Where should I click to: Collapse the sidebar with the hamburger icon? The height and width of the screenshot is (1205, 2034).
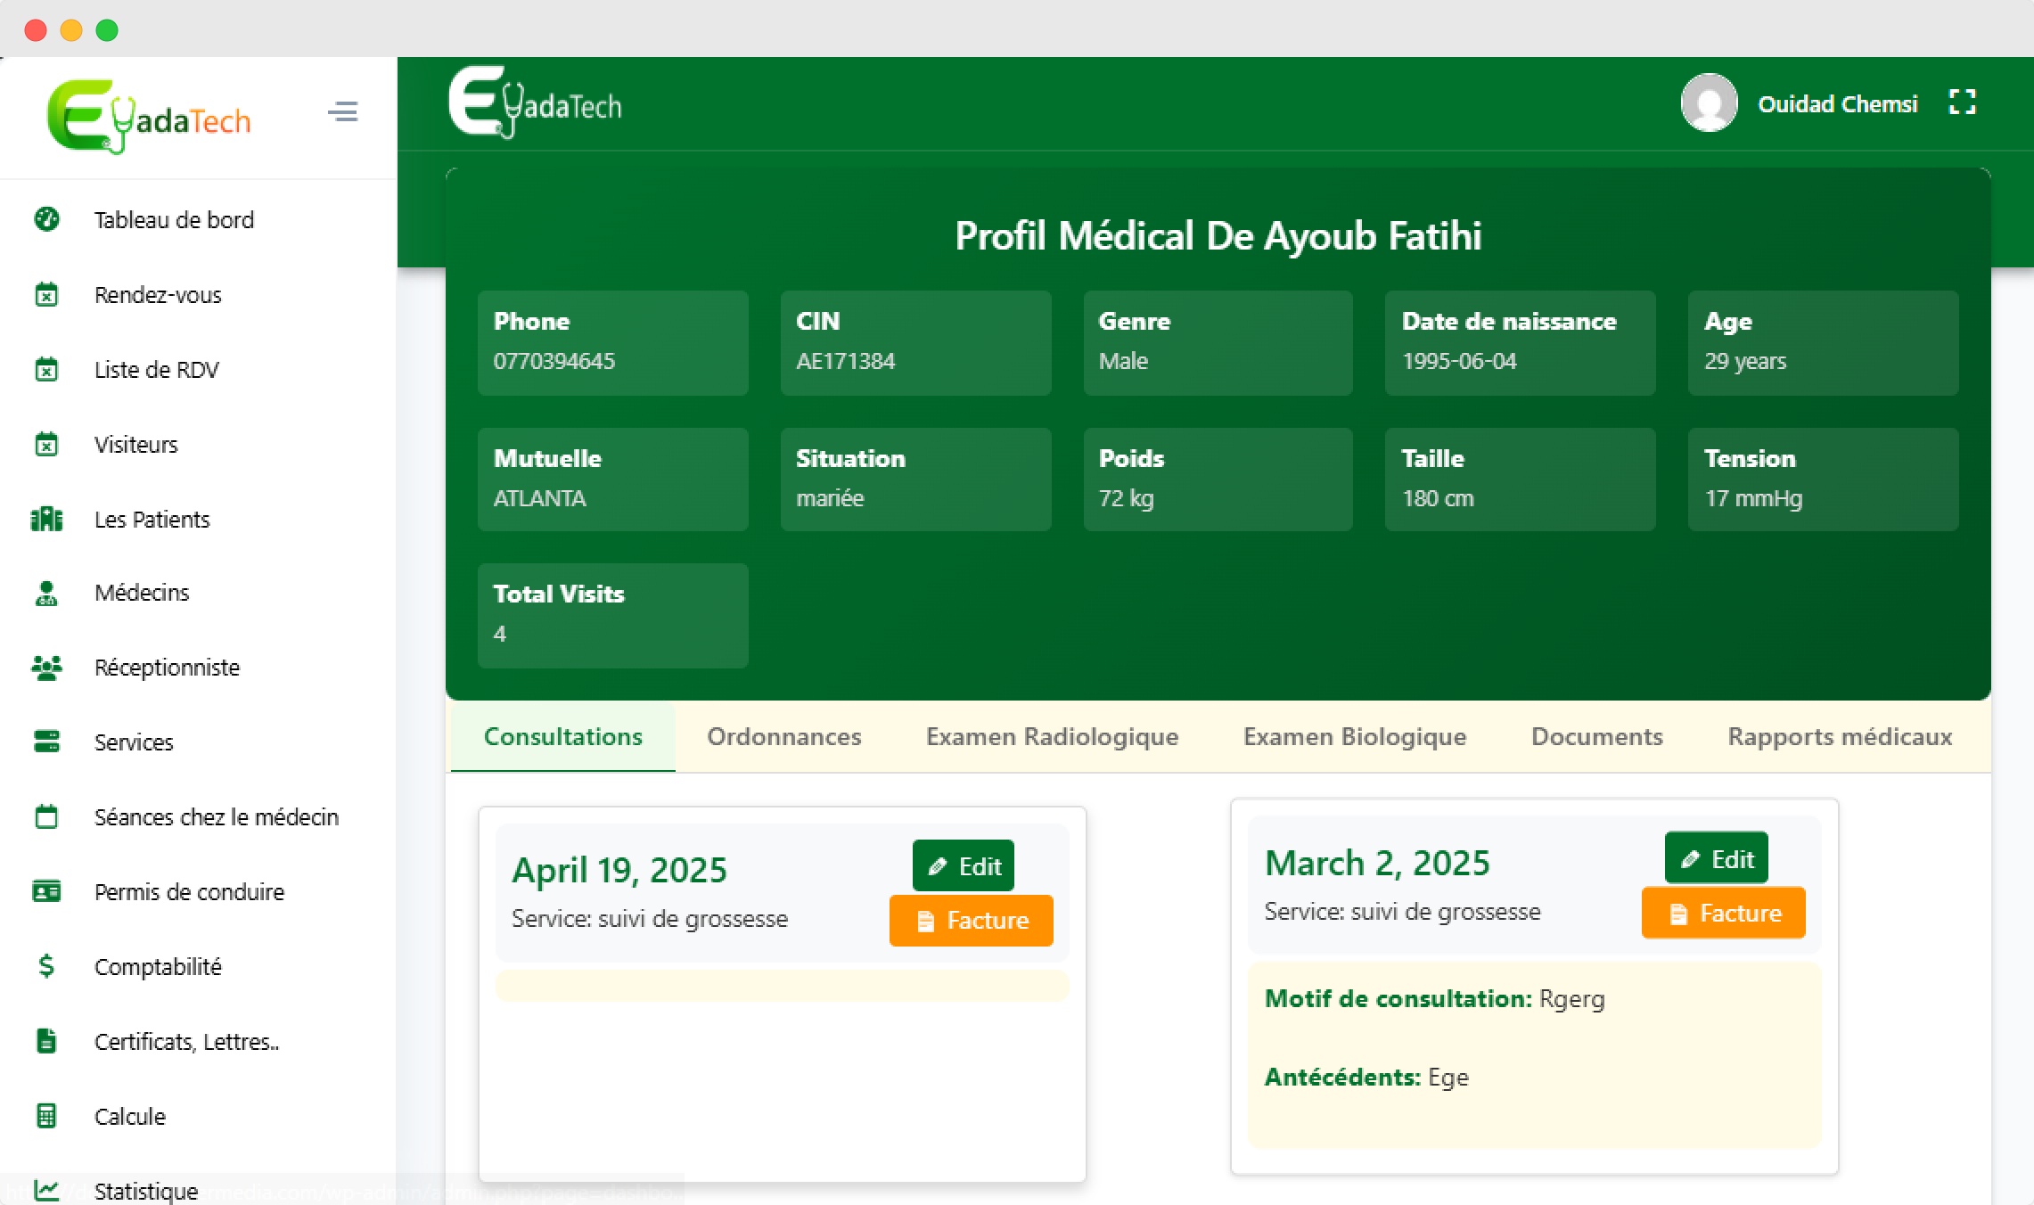point(343,111)
